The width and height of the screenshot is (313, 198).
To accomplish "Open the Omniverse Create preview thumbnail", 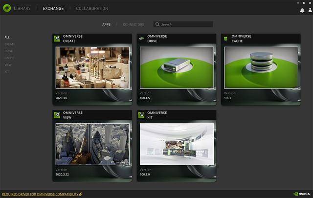I will tap(92, 67).
